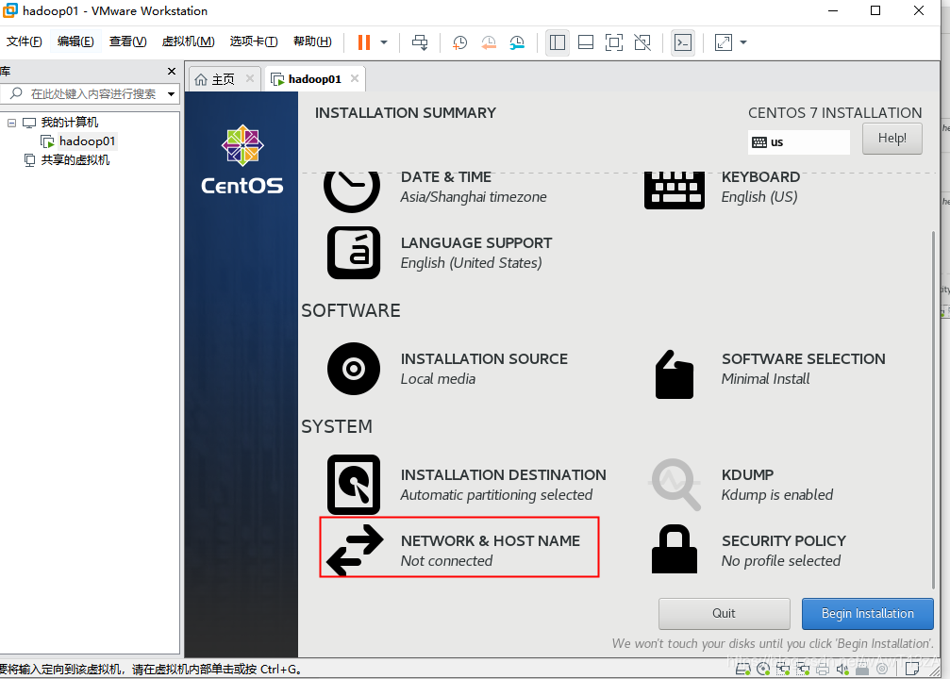Open the console view icon
Viewport: 950px width, 679px height.
683,42
